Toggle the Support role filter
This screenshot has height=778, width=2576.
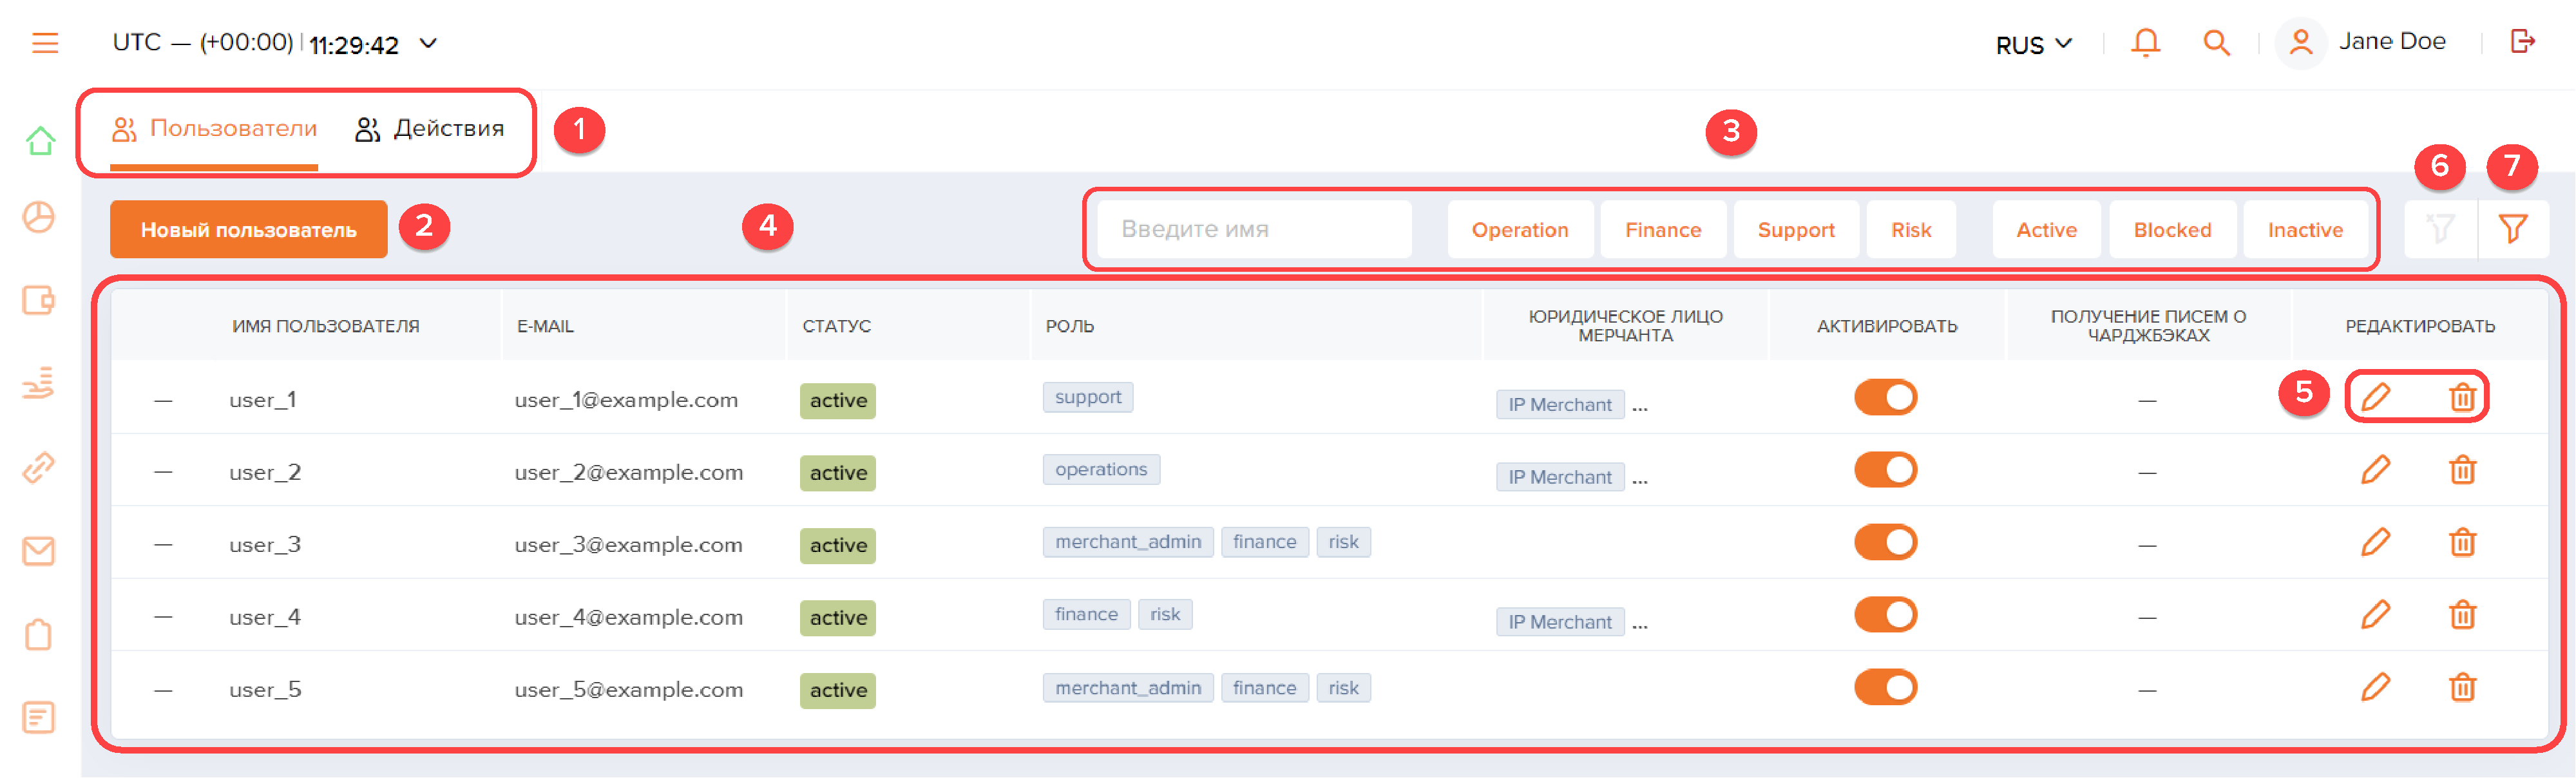[1796, 229]
